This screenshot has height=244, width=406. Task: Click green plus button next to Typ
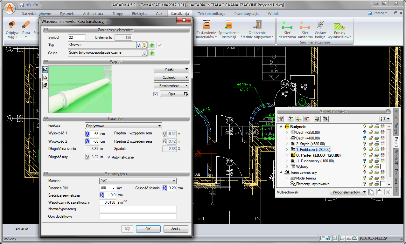[x=152, y=45]
